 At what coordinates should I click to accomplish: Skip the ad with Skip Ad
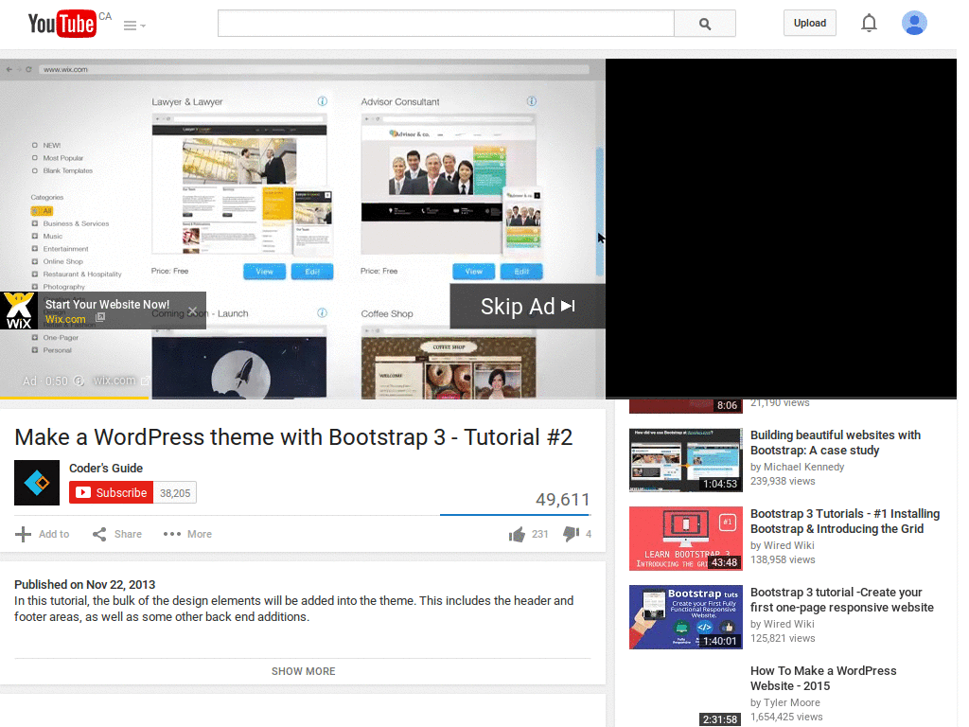click(x=528, y=306)
